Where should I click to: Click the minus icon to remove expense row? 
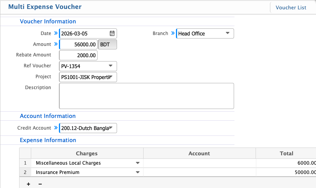[x=40, y=184]
